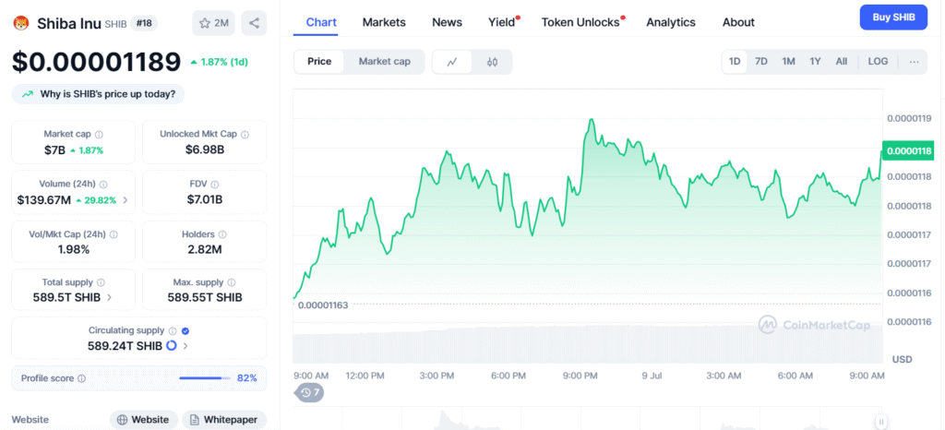
Task: Open the Website link button
Action: [143, 420]
